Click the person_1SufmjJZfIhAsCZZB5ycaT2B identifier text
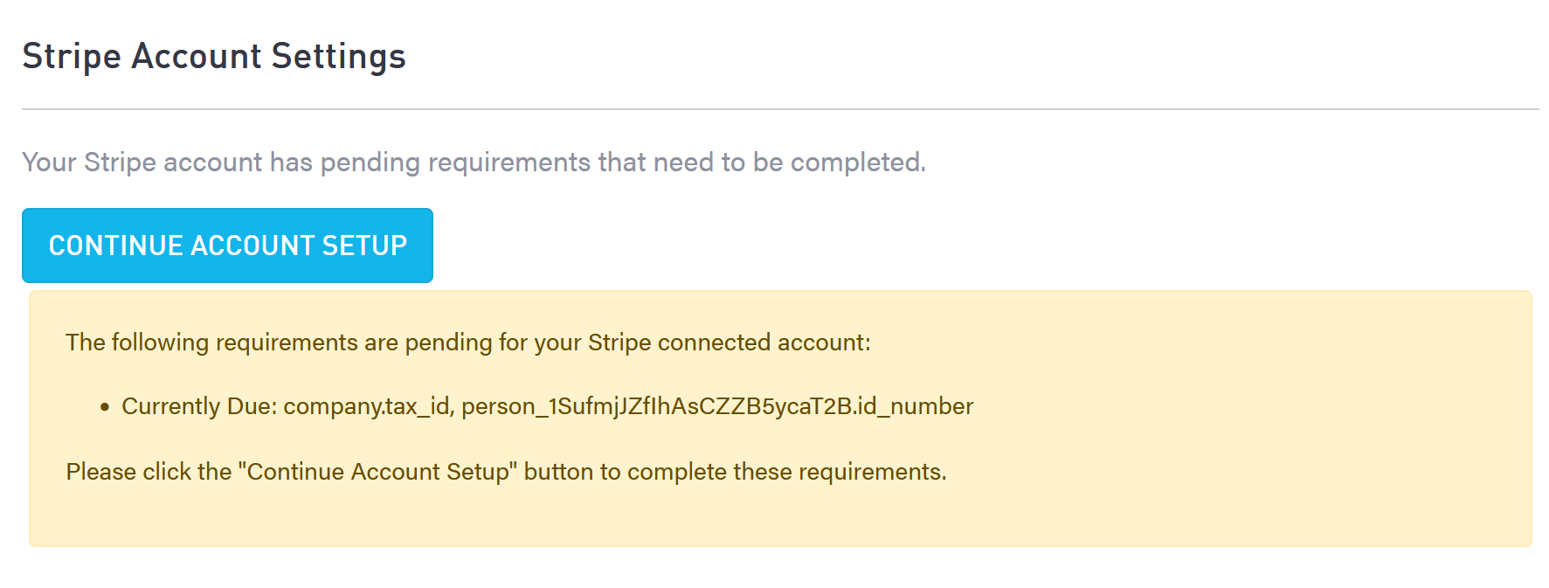 655,406
